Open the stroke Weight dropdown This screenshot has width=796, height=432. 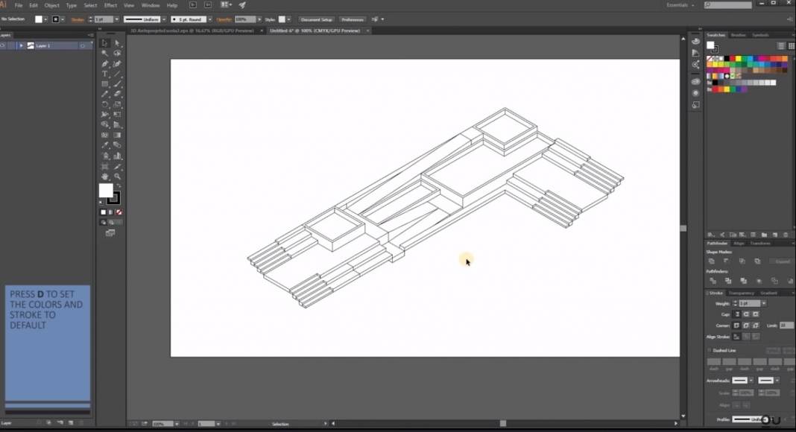click(x=764, y=303)
